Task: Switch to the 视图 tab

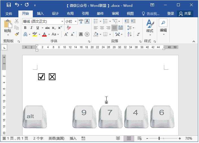Action: [130, 14]
